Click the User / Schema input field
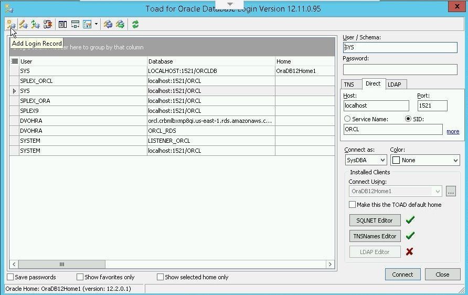The width and height of the screenshot is (468, 295). tap(400, 47)
